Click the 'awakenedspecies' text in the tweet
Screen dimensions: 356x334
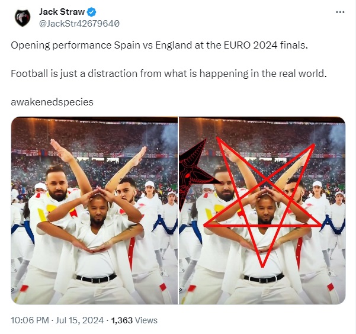(52, 102)
